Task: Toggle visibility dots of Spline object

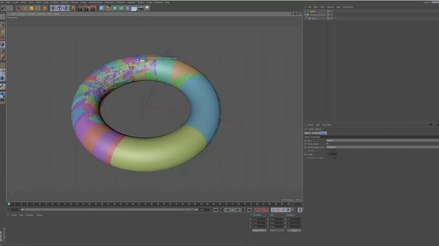Action: (x=332, y=12)
